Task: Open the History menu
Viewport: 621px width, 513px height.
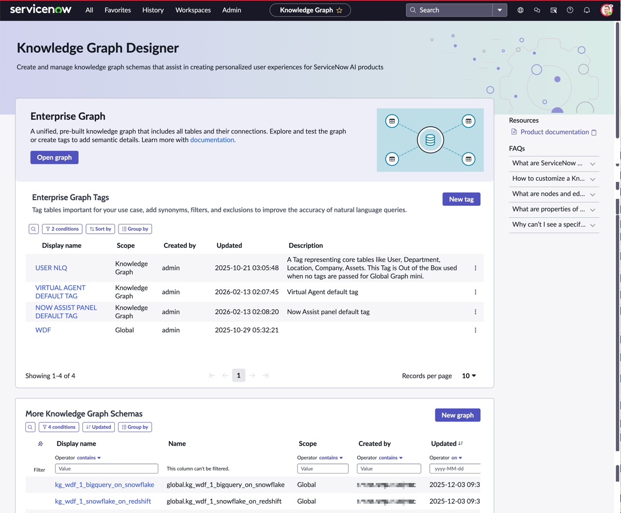Action: [153, 10]
